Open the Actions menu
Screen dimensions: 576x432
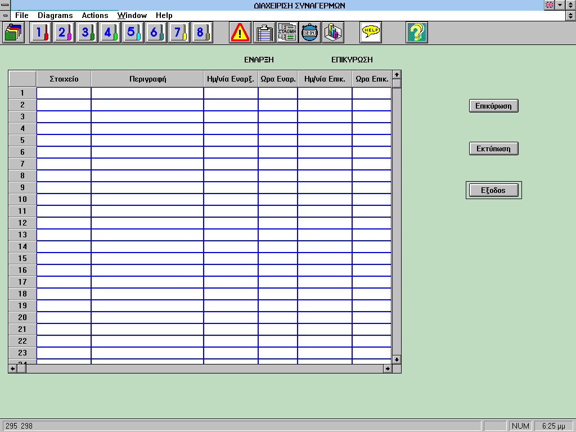(x=95, y=16)
